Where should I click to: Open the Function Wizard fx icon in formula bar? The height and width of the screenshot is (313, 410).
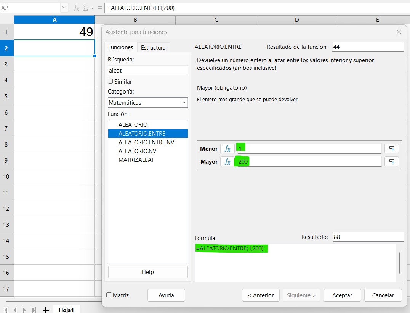[x=77, y=8]
